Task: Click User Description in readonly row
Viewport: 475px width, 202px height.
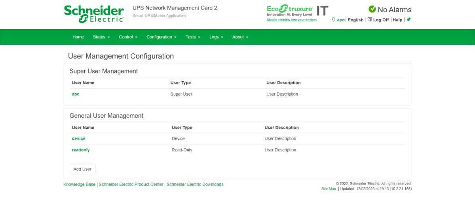Action: [280, 150]
